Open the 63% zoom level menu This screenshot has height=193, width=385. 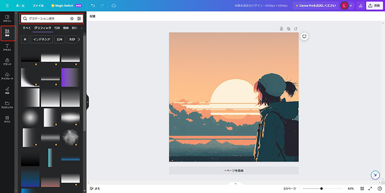click(x=351, y=189)
